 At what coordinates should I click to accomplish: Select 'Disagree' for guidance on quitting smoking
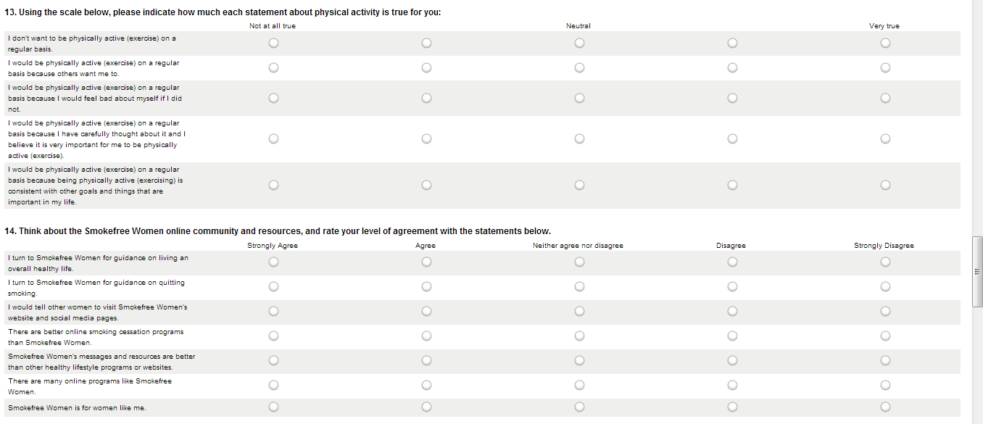point(732,287)
